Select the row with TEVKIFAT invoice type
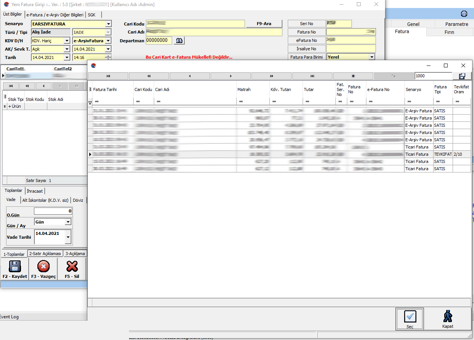This screenshot has height=340, width=474. pyautogui.click(x=280, y=154)
